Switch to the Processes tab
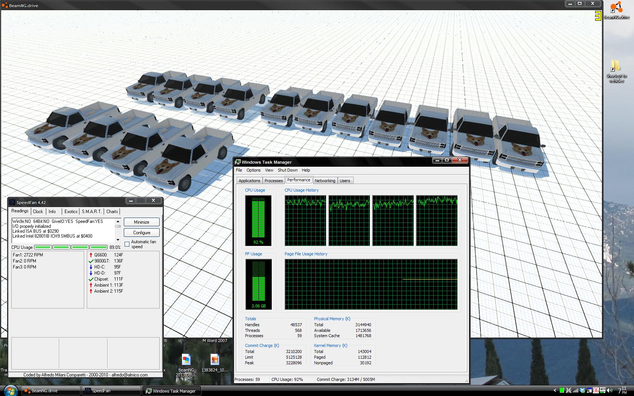 [274, 181]
